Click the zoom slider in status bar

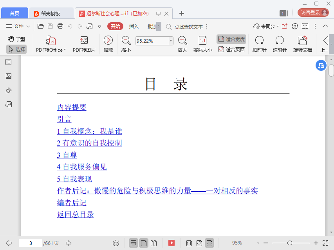[290, 243]
